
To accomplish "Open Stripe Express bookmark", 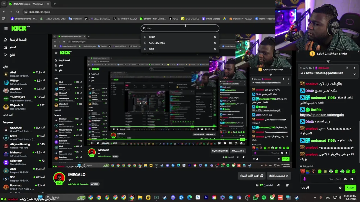I will (x=211, y=19).
